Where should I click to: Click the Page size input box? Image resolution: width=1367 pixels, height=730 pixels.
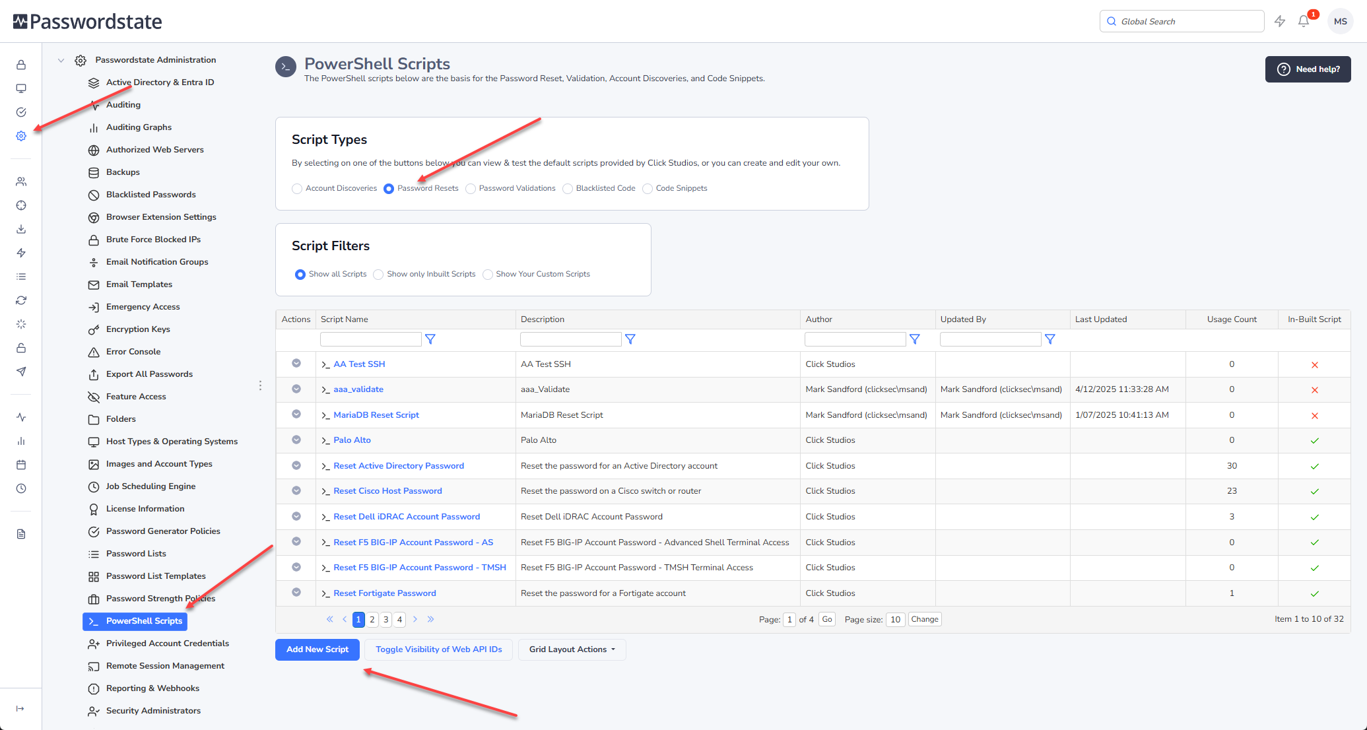click(895, 619)
